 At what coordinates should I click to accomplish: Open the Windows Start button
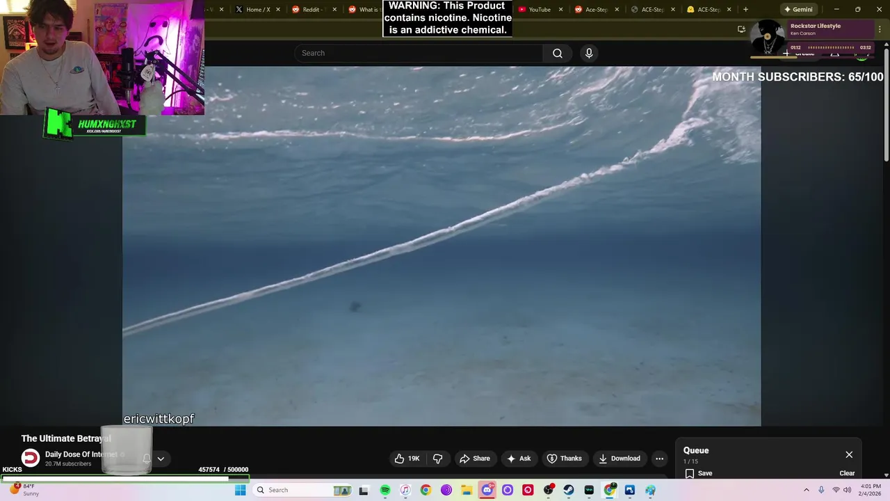click(240, 490)
